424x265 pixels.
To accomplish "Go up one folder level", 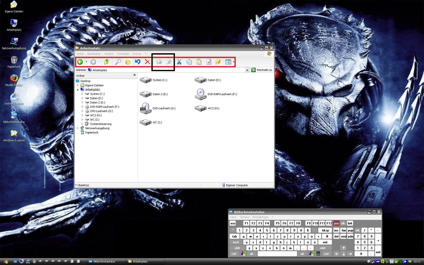I will click(x=107, y=62).
